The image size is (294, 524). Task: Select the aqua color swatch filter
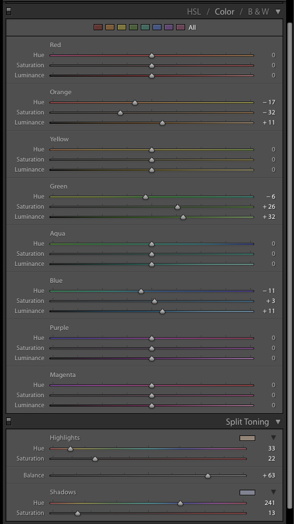[145, 27]
